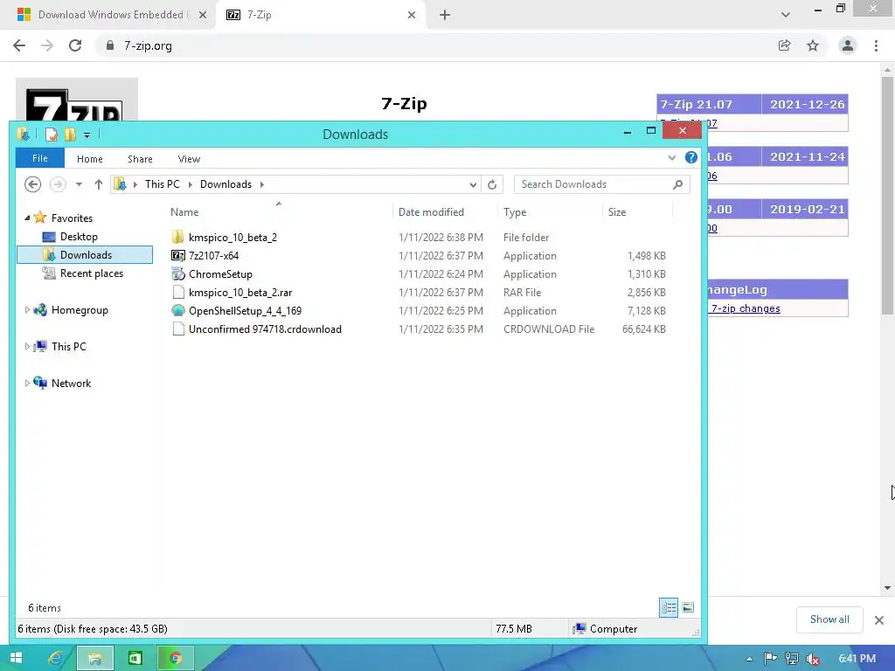Click Show all downloads button
895x671 pixels.
point(829,619)
